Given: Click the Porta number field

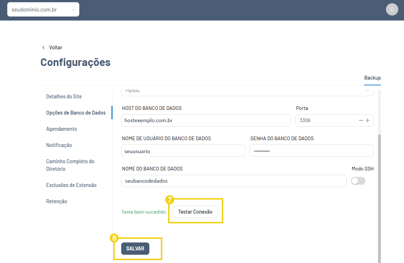Looking at the screenshot, I should point(334,120).
